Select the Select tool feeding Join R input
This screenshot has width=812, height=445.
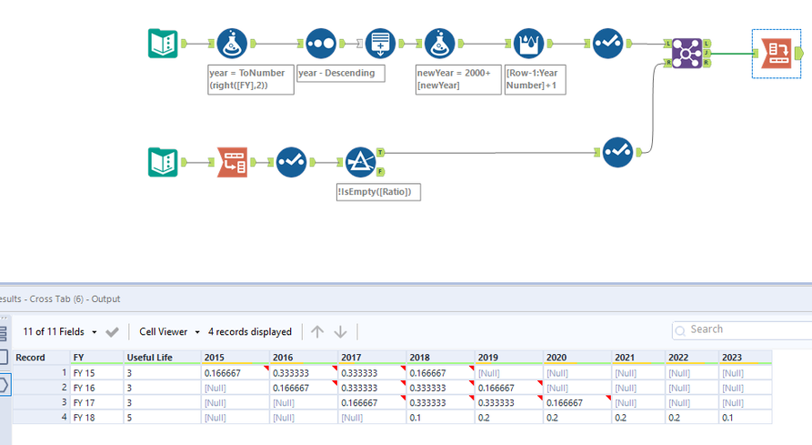coord(617,152)
